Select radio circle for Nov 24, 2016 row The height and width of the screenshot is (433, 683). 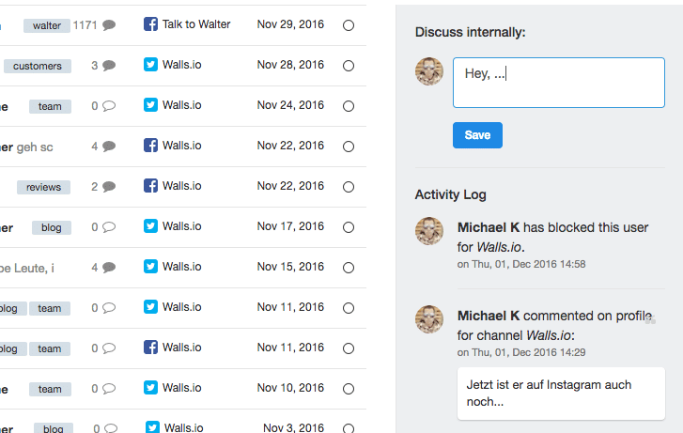pos(349,106)
